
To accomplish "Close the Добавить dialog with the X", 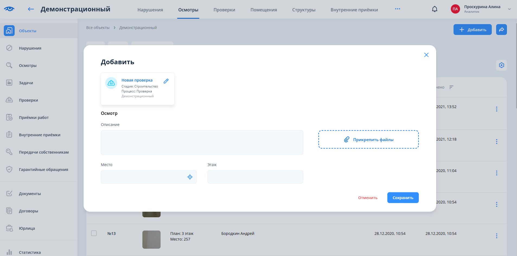I will [x=426, y=55].
